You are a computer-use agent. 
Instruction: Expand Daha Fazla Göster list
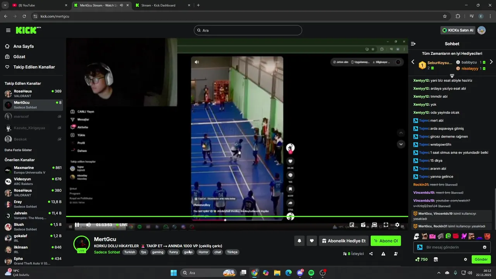point(18,150)
